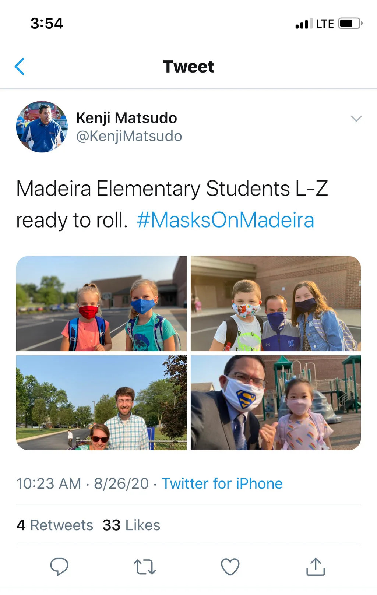Tap the cellular signal bars icon
This screenshot has width=377, height=595.
[x=304, y=24]
